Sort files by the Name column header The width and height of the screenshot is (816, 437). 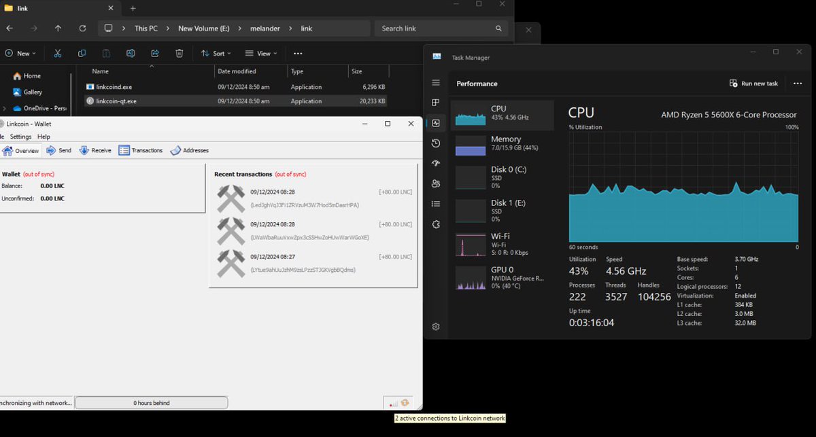tap(149, 71)
